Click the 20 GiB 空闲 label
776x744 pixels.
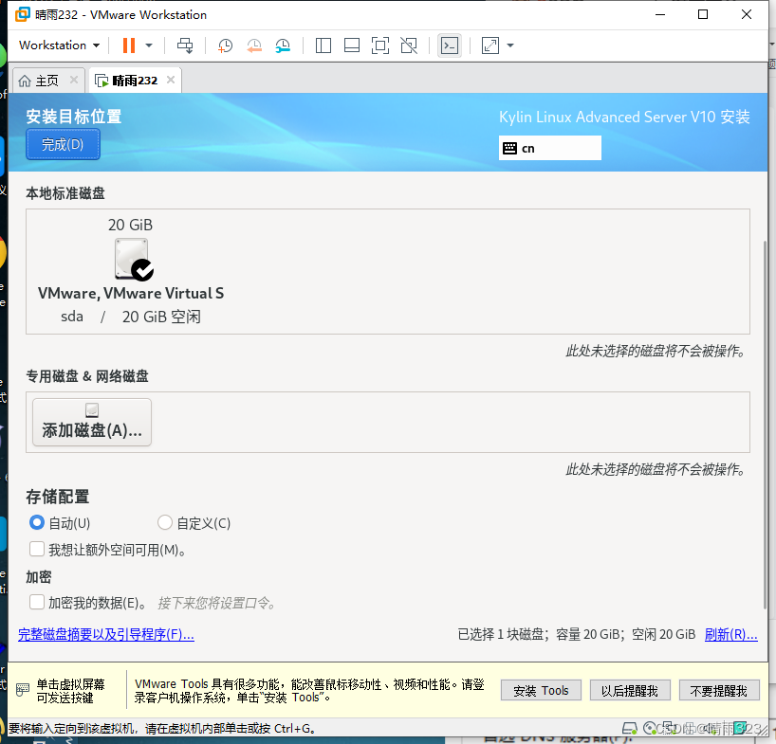tap(161, 317)
